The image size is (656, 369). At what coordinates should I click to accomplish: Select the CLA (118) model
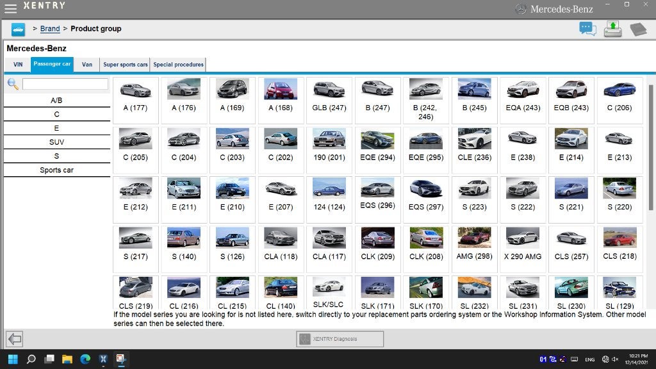click(281, 249)
